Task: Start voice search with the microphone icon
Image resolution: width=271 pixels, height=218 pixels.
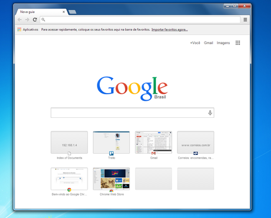Action: [210, 113]
